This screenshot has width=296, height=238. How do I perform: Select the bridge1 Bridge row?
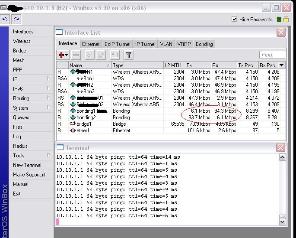(171, 124)
